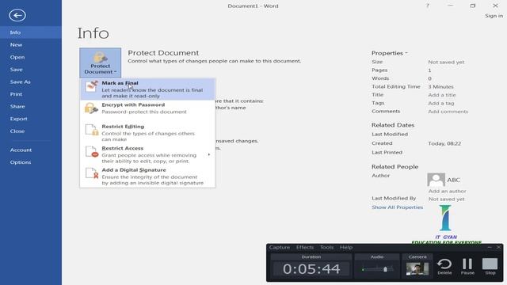507x285 pixels.
Task: Click Add a title field
Action: click(442, 95)
